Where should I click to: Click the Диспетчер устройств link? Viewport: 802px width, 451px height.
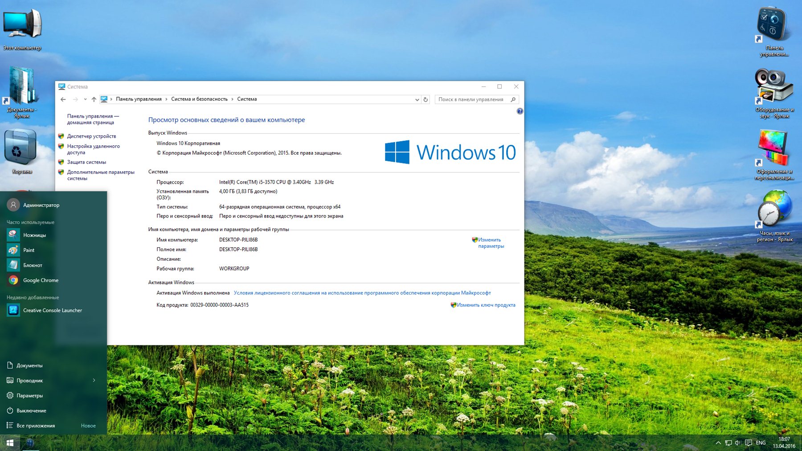(91, 136)
